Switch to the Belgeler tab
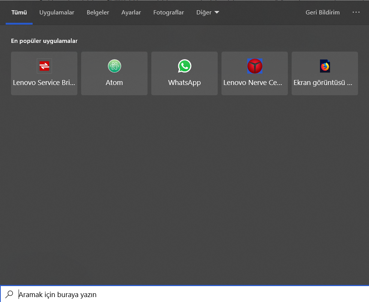The height and width of the screenshot is (302, 369). click(98, 13)
